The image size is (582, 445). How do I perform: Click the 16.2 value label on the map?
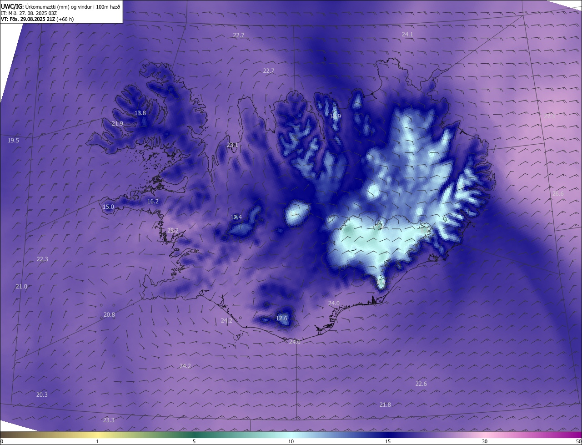[153, 202]
